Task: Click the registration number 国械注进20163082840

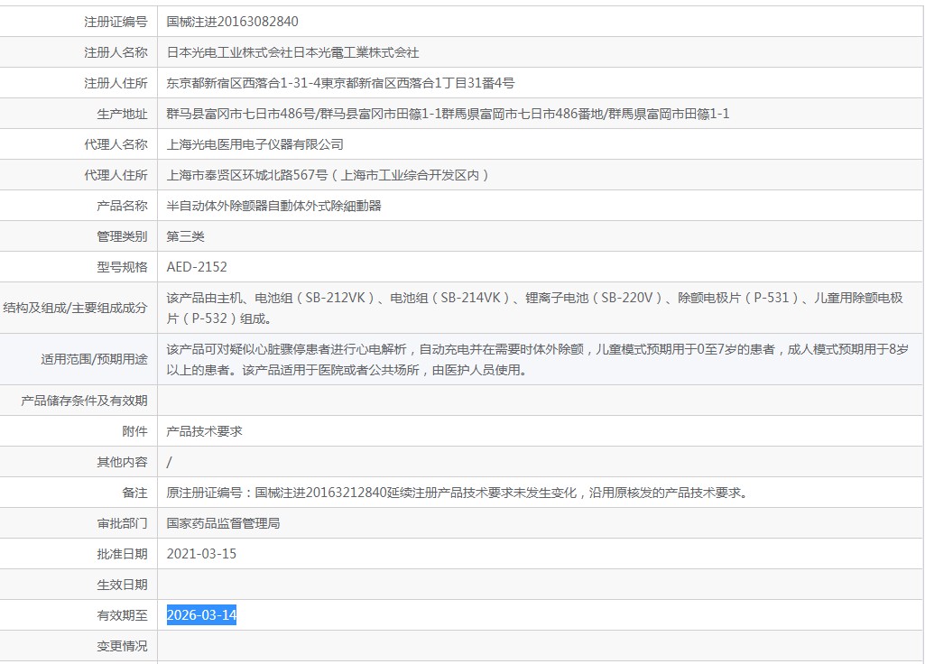Action: click(232, 22)
